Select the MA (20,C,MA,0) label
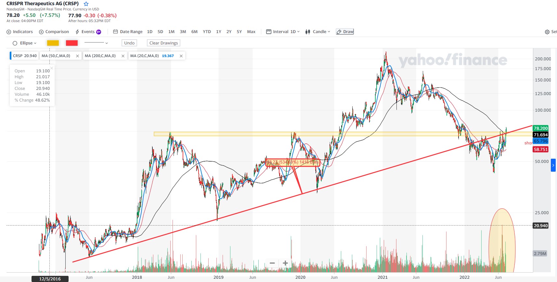This screenshot has width=557, height=282. 145,56
